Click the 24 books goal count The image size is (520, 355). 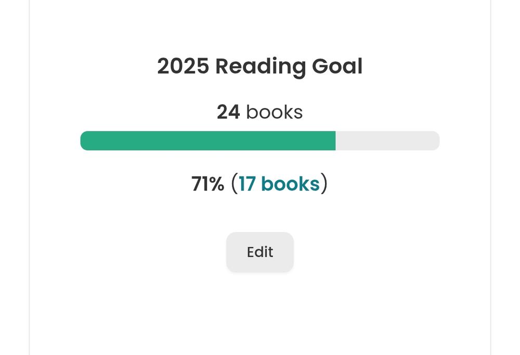(259, 112)
